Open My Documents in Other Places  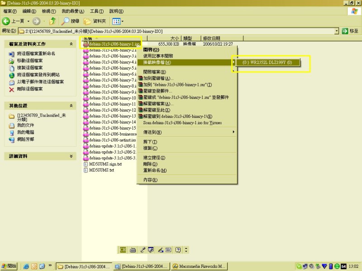pyautogui.click(x=25, y=125)
